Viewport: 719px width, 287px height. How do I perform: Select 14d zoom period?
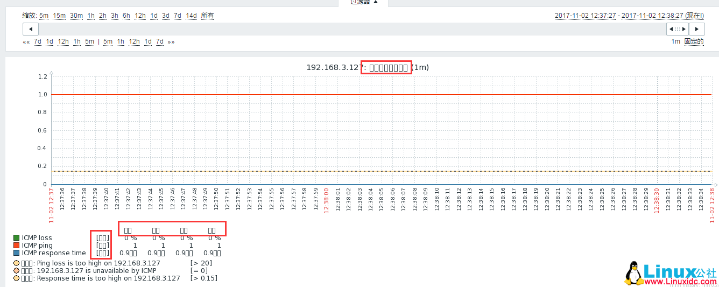pyautogui.click(x=191, y=16)
